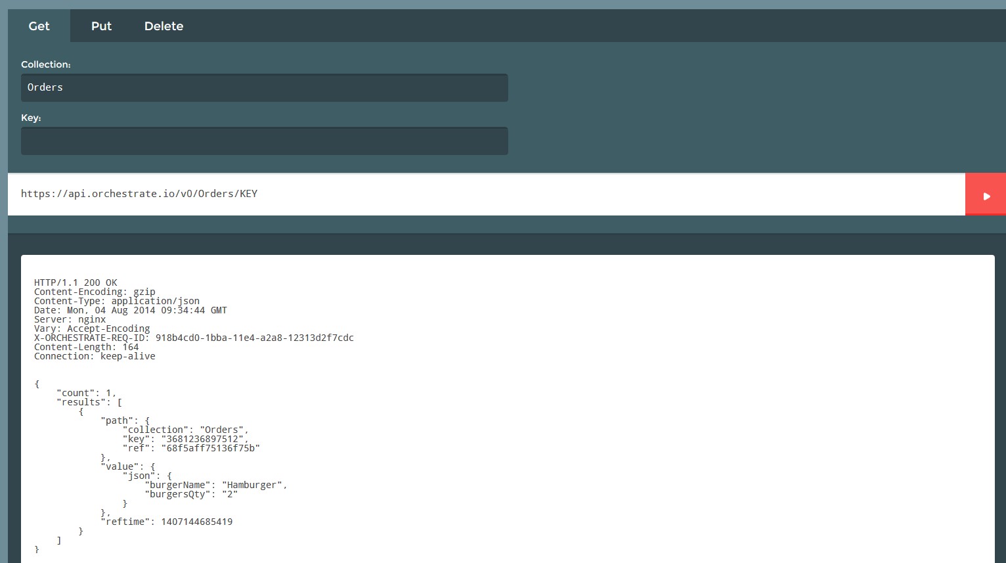Click the "reftime": 1407144685419 line
This screenshot has height=563, width=1006.
pos(166,522)
